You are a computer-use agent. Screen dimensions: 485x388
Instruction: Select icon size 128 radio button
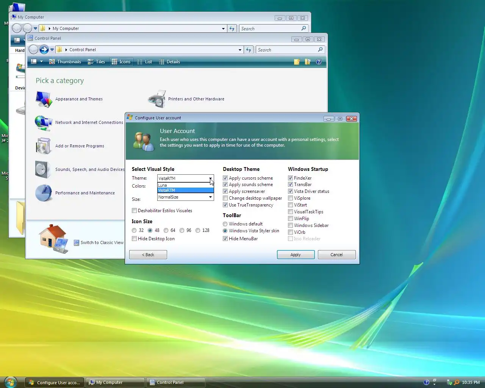pos(198,230)
